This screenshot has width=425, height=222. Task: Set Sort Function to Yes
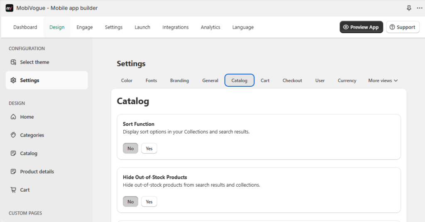pyautogui.click(x=149, y=148)
